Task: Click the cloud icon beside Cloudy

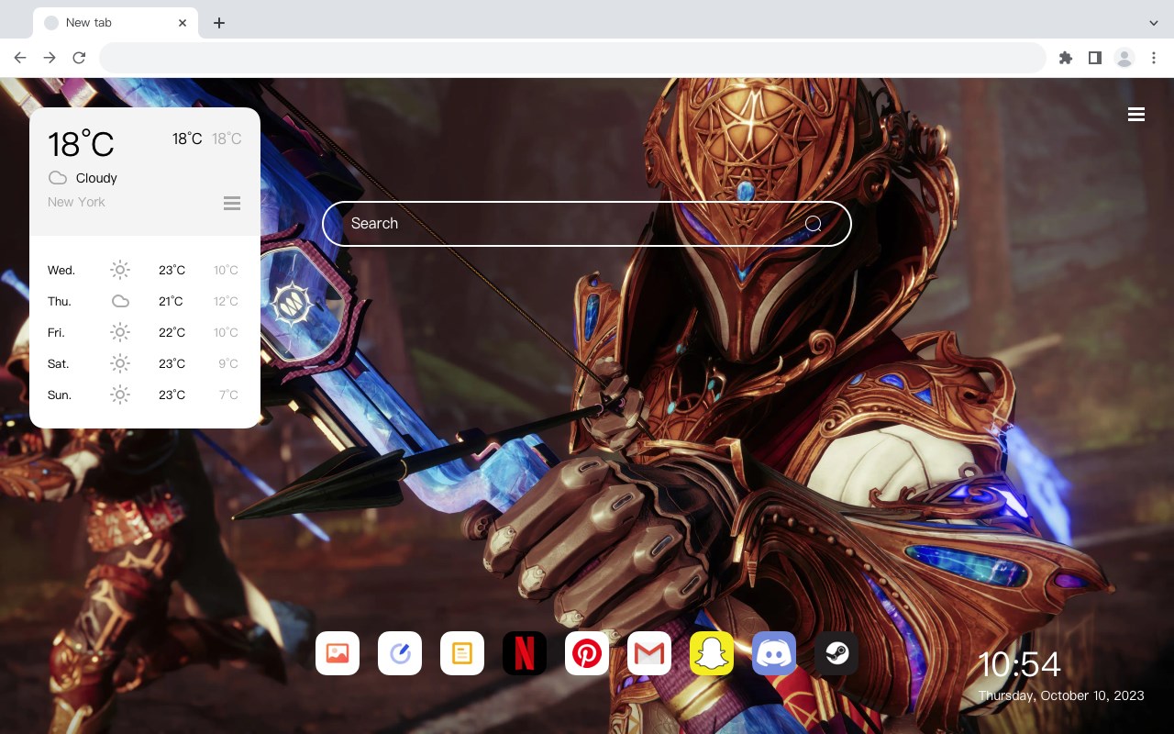Action: coord(58,178)
